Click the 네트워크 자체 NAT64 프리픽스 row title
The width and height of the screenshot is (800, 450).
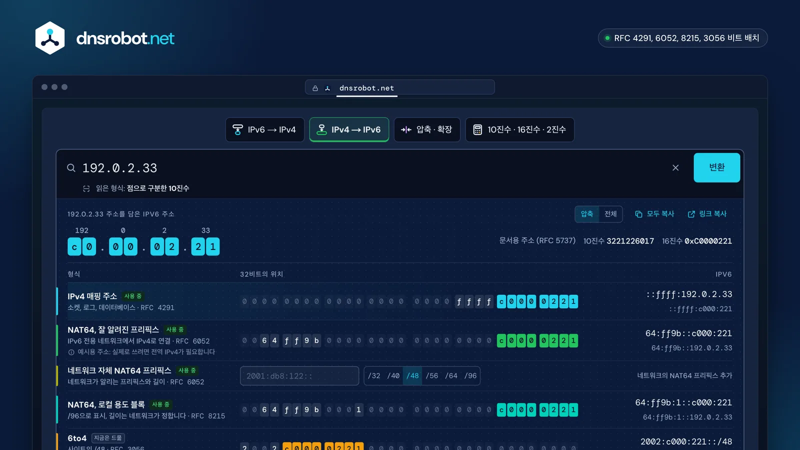pyautogui.click(x=119, y=370)
